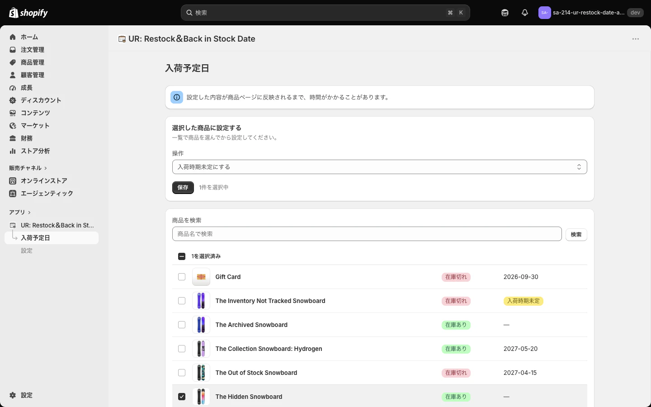This screenshot has width=651, height=407.
Task: Open the store account avatar menu
Action: pos(544,13)
